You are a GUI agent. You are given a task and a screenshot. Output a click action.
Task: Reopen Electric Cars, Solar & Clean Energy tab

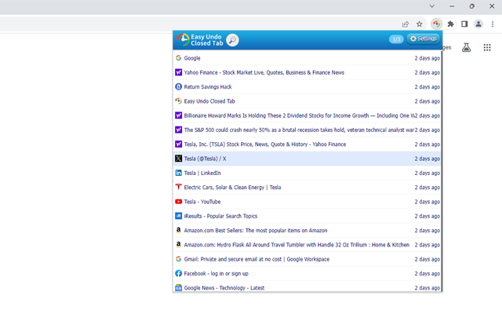pyautogui.click(x=307, y=188)
